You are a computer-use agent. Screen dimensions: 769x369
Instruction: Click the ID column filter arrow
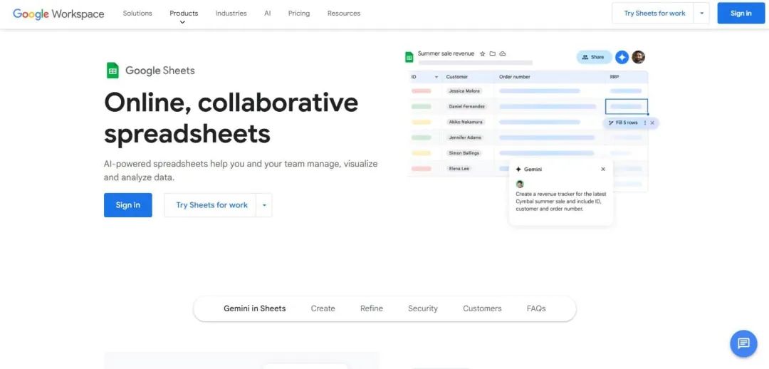tap(436, 77)
